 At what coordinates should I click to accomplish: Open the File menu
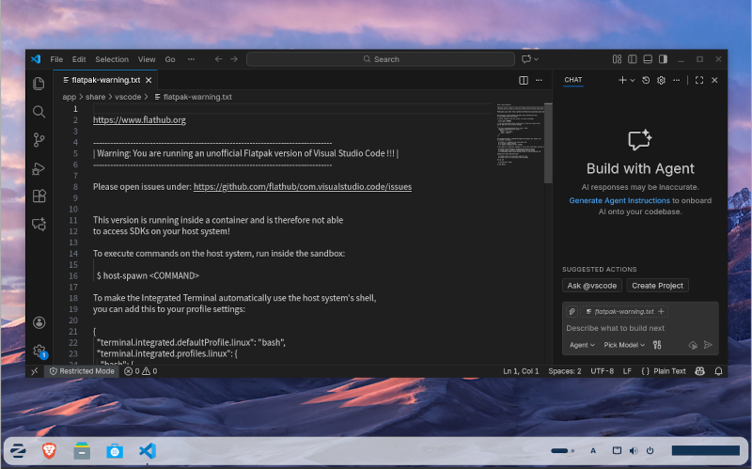click(x=56, y=59)
